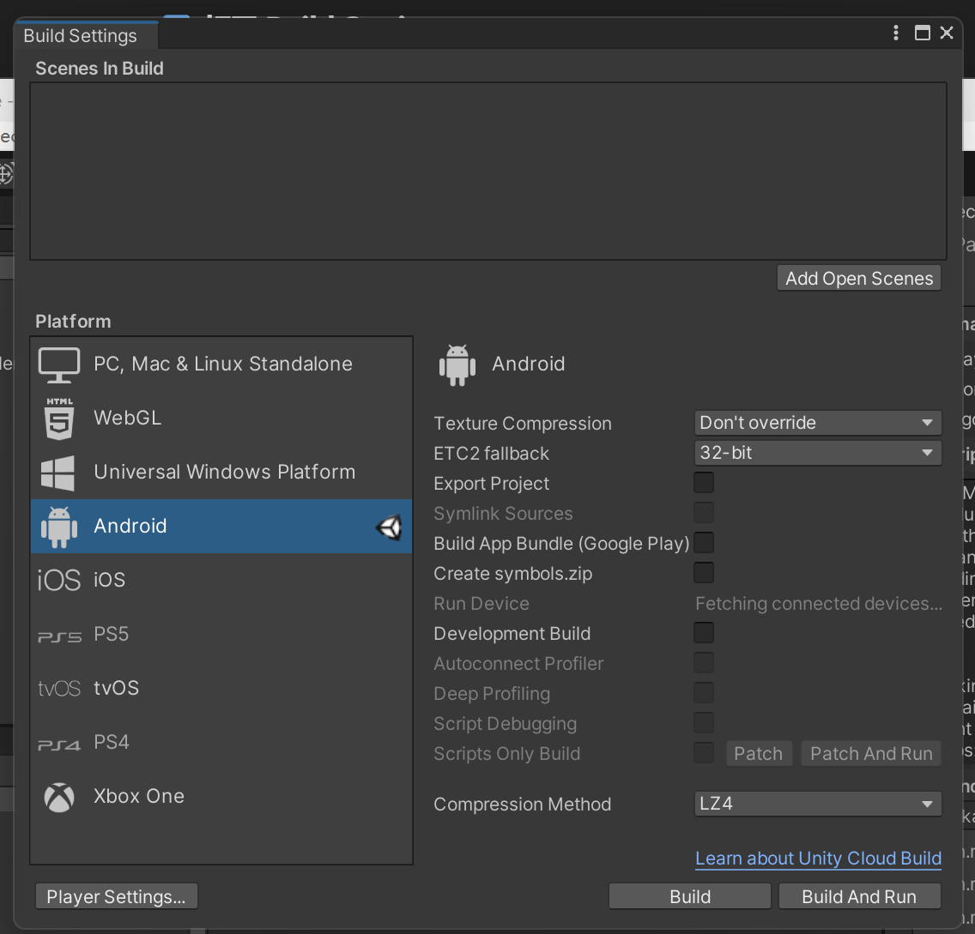The width and height of the screenshot is (975, 934).
Task: Select PS4 in the platform list
Action: [x=112, y=742]
